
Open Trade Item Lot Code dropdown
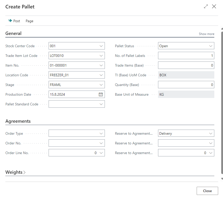point(101,56)
